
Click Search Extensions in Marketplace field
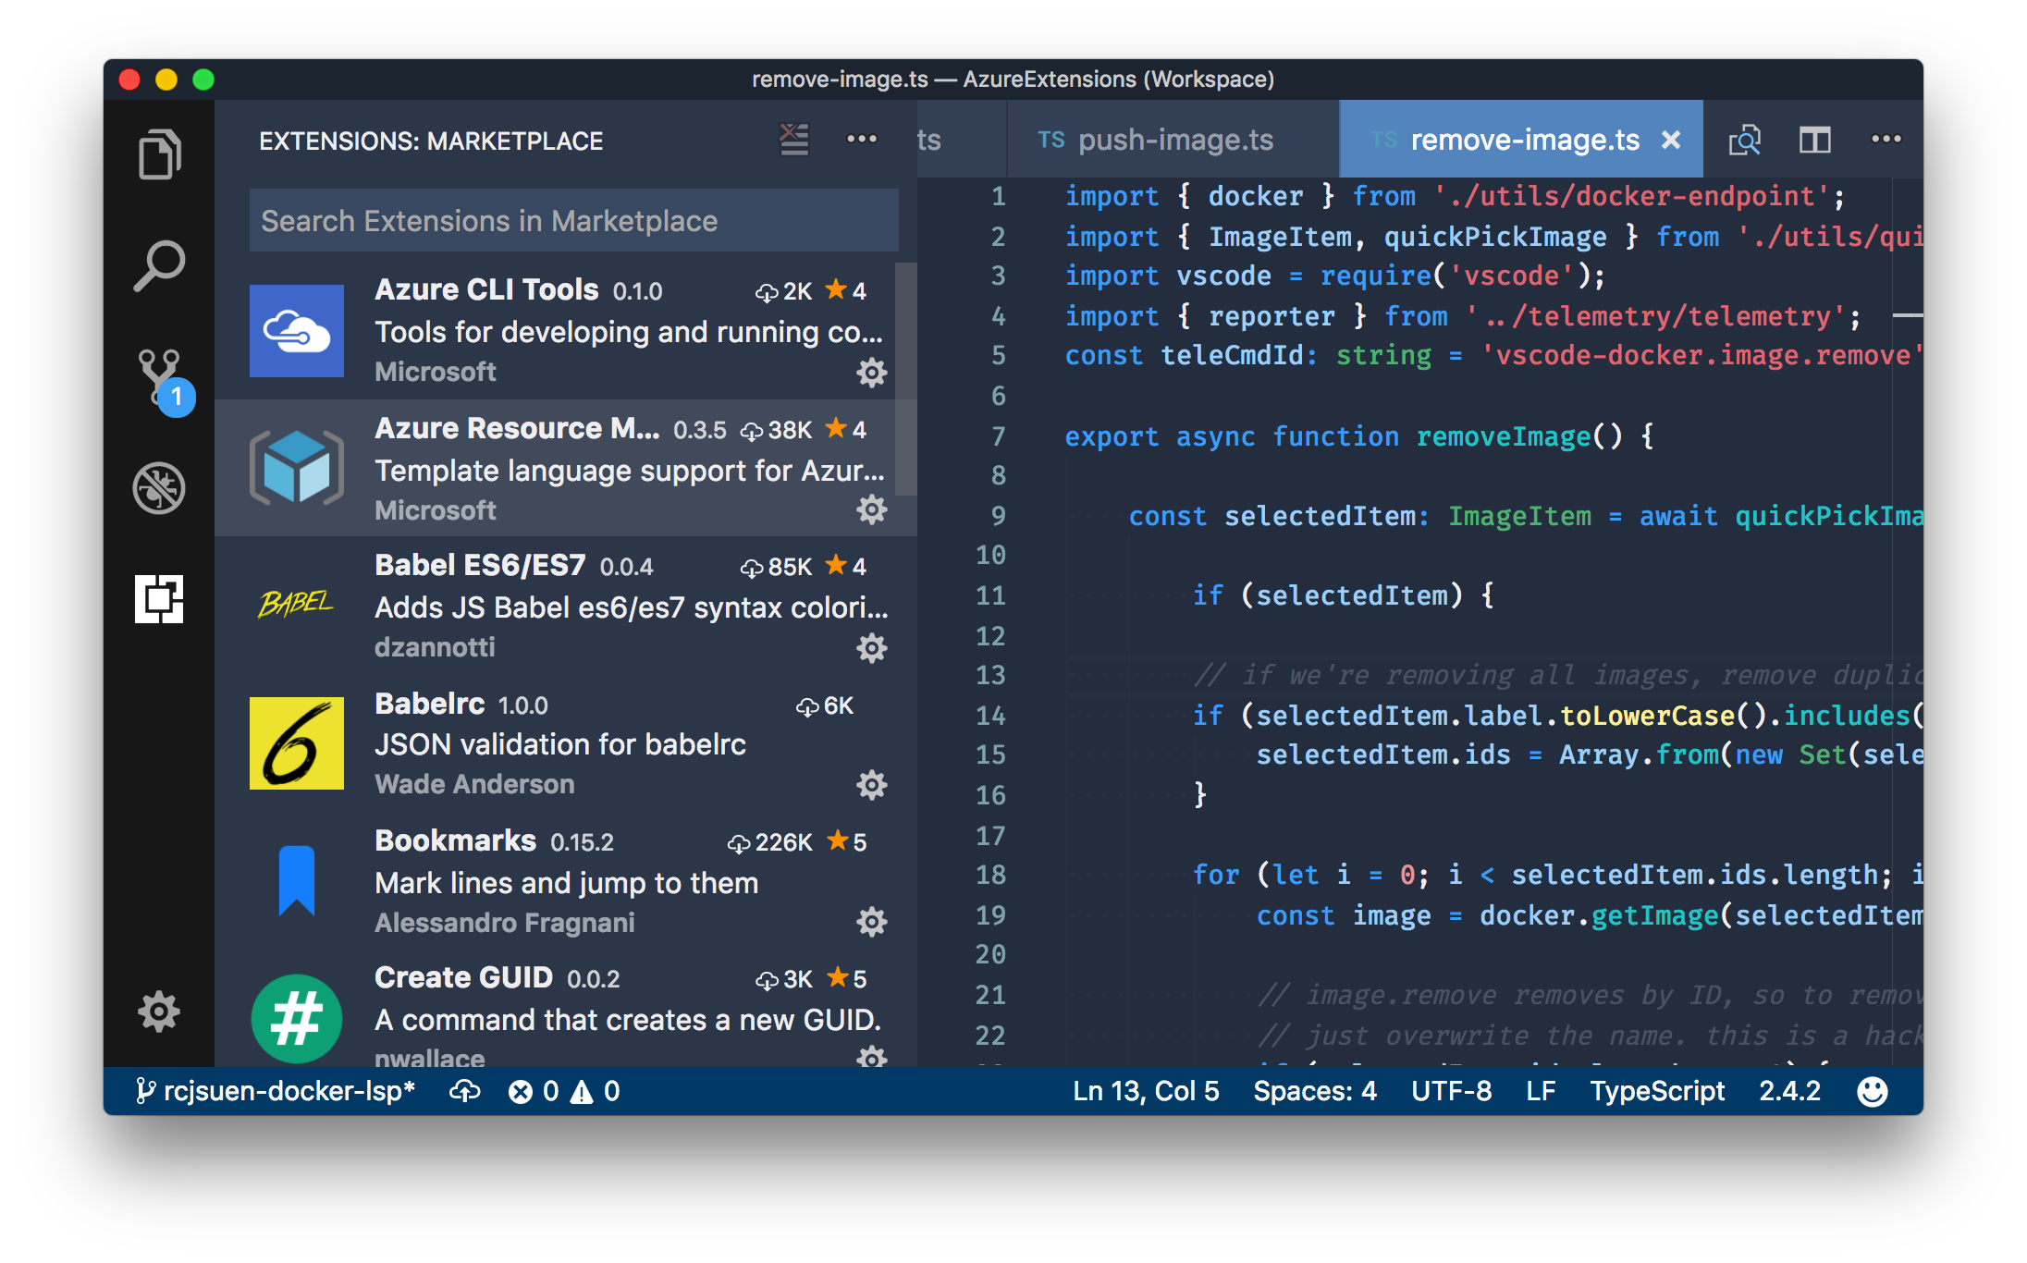pyautogui.click(x=573, y=221)
